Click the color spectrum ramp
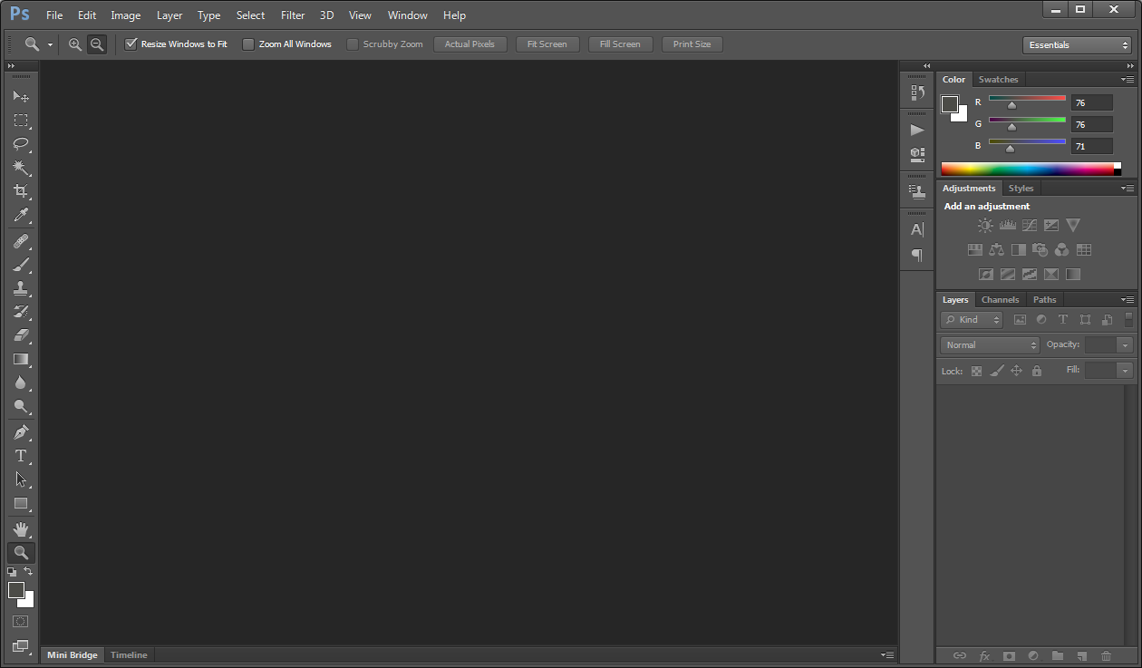 coord(1026,169)
